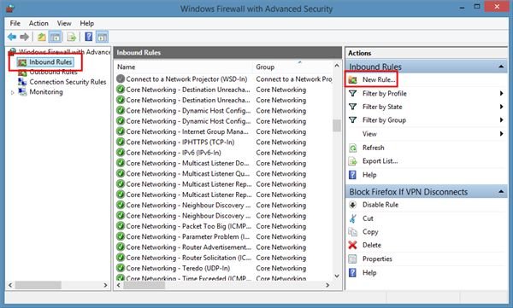Viewport: 513px width, 308px height.
Task: Click the console tree scroll left arrow
Action: (10, 285)
